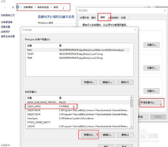Click 删除(L) under system variables
Viewport: 168px width, 147px height.
[x=125, y=135]
